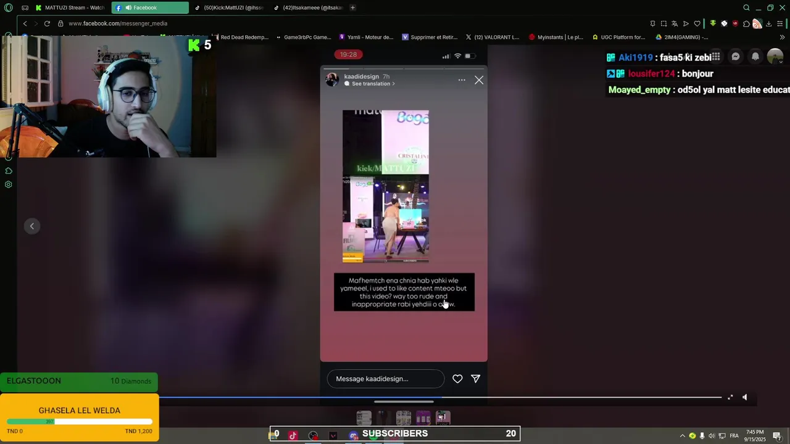Open the green download extension icon
The width and height of the screenshot is (790, 444).
click(x=713, y=23)
